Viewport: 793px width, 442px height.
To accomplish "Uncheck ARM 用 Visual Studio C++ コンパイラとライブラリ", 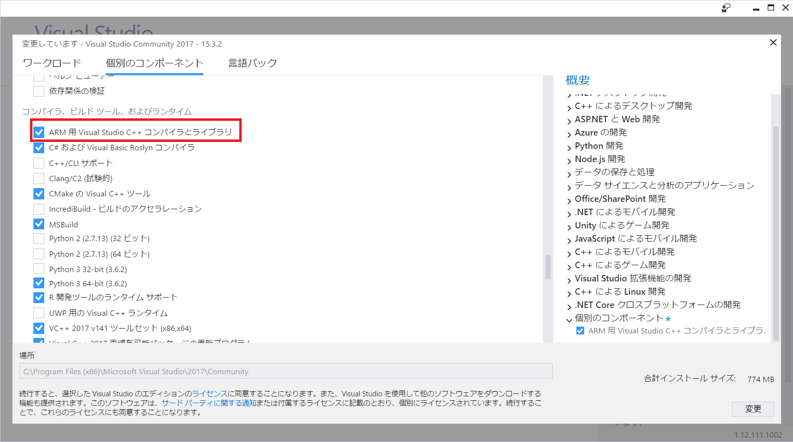I will click(39, 132).
